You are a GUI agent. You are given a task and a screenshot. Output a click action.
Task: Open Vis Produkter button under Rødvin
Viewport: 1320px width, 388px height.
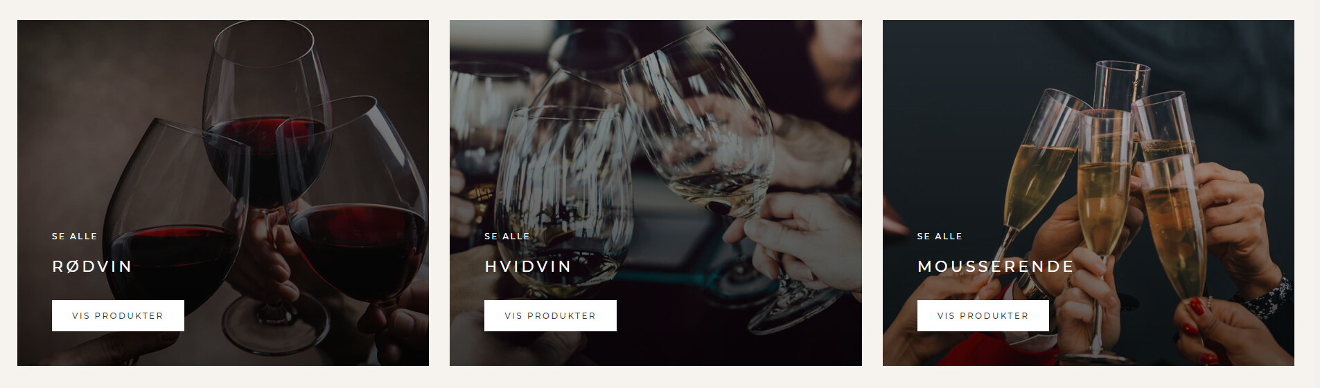coord(118,315)
